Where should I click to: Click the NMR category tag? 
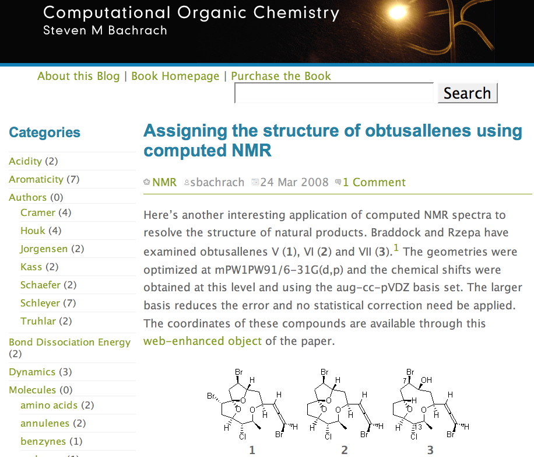pos(164,183)
